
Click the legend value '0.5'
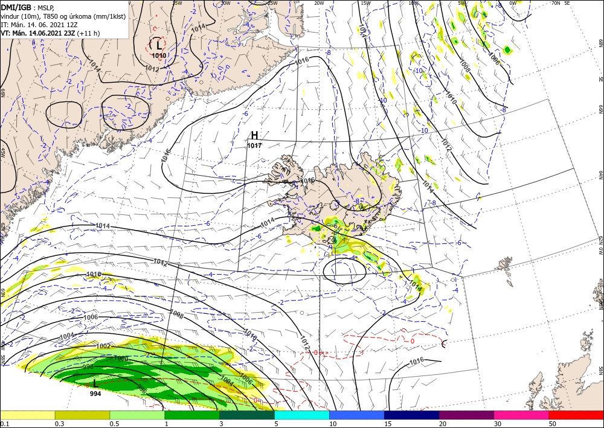(x=114, y=424)
